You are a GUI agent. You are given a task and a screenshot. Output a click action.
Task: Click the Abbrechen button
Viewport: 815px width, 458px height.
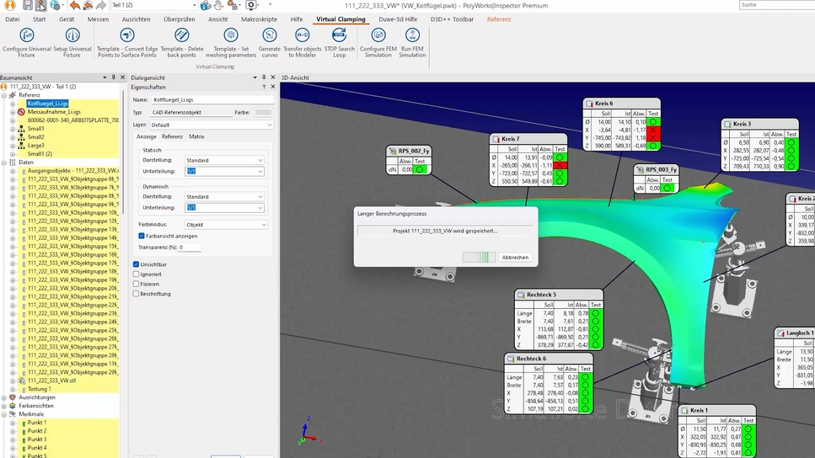pos(515,257)
